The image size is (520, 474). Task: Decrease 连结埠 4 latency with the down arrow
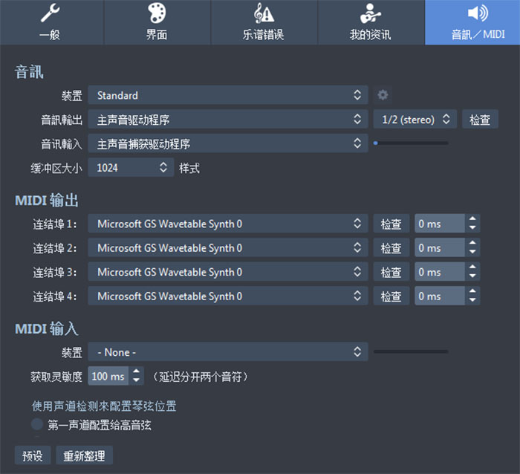[472, 300]
